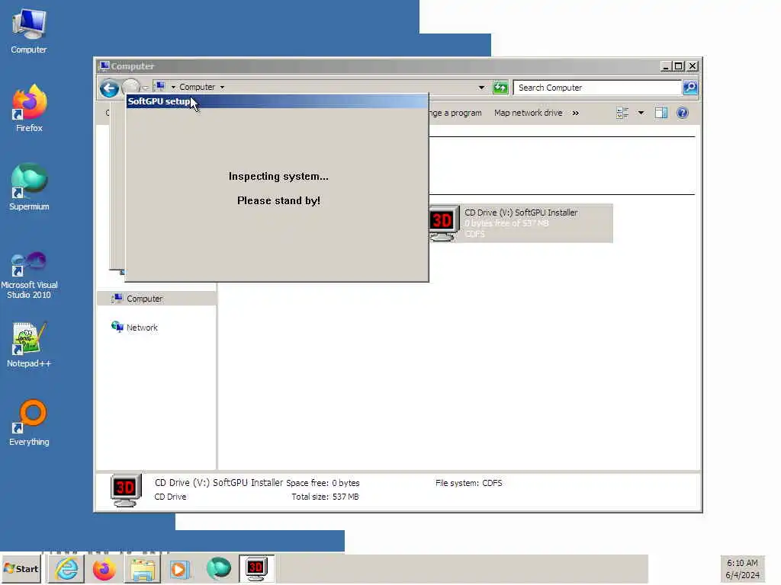Maximize the Computer window

coord(678,66)
